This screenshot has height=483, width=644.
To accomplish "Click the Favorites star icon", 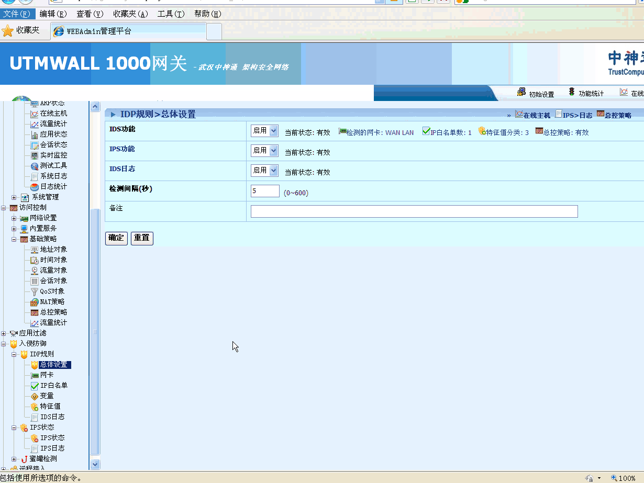I will (8, 31).
